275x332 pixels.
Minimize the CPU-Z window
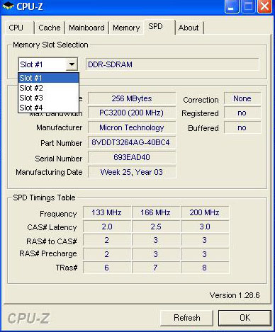[x=232, y=6]
